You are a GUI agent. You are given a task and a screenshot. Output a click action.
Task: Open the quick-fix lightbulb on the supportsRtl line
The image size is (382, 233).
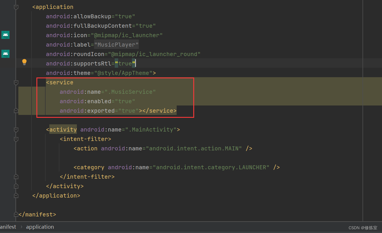point(24,62)
